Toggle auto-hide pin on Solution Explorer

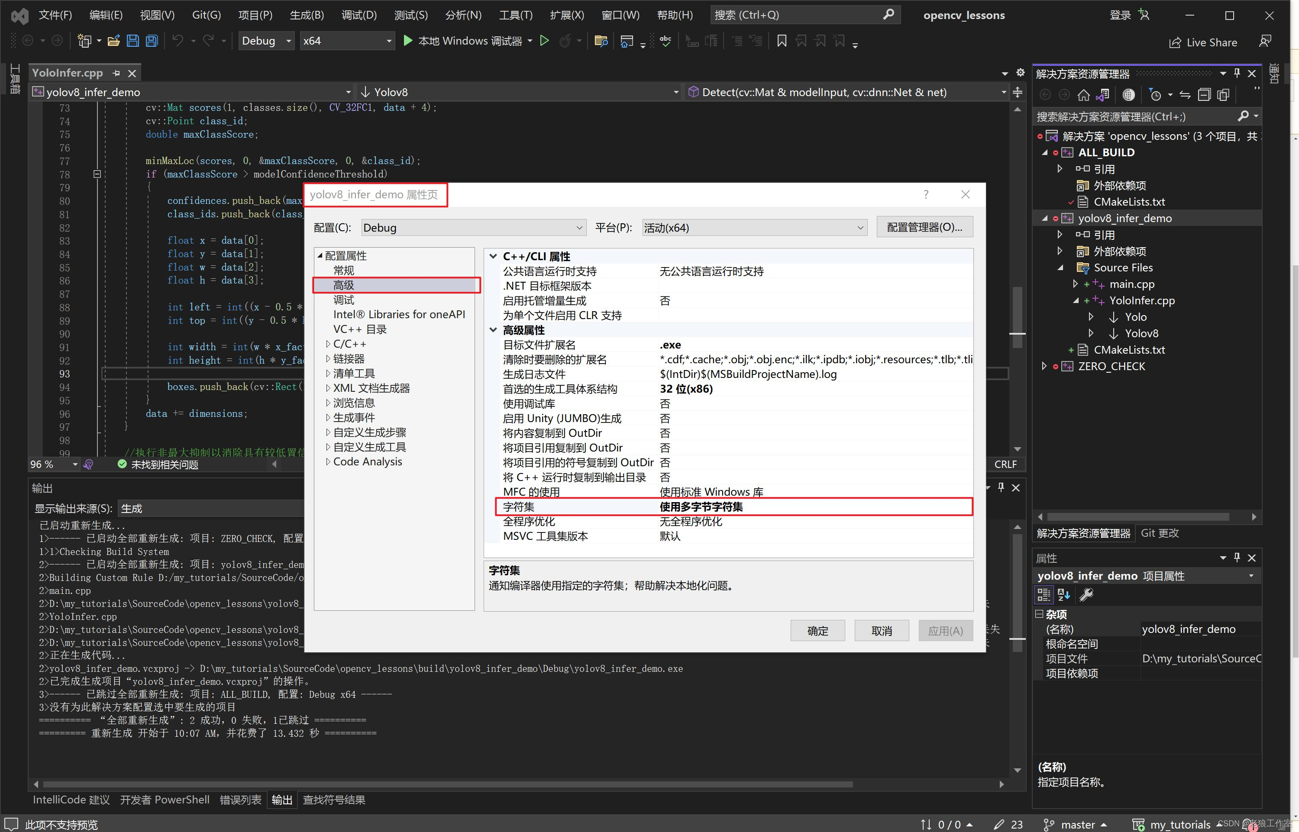point(1237,74)
